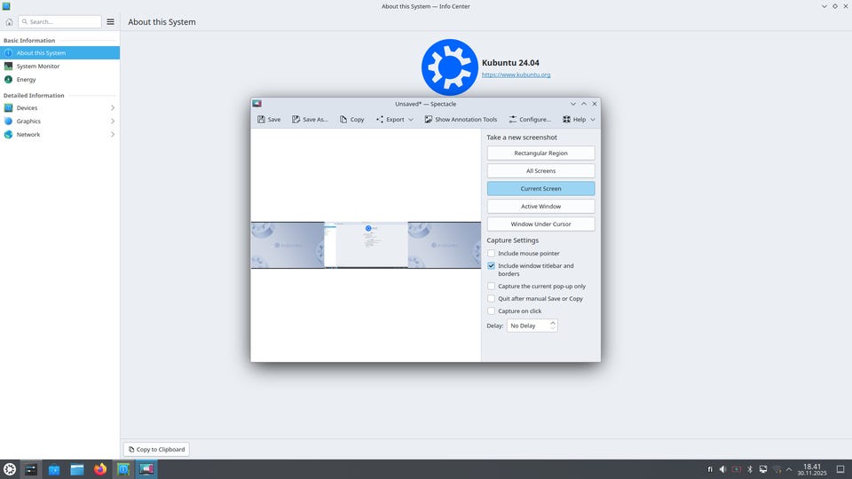Screen dimensions: 852x479
Task: Expand hidden system tray icons arrow
Action: 789,469
